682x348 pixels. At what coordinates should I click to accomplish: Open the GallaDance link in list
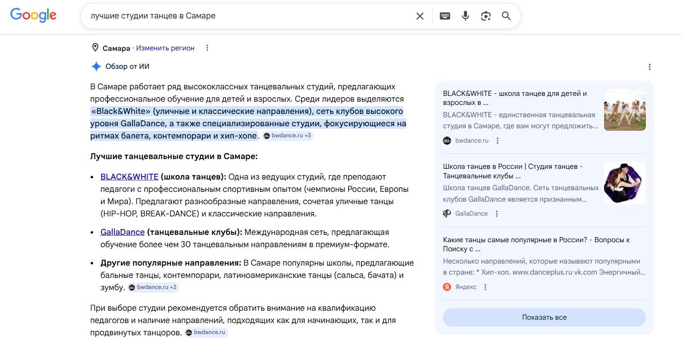coord(123,232)
